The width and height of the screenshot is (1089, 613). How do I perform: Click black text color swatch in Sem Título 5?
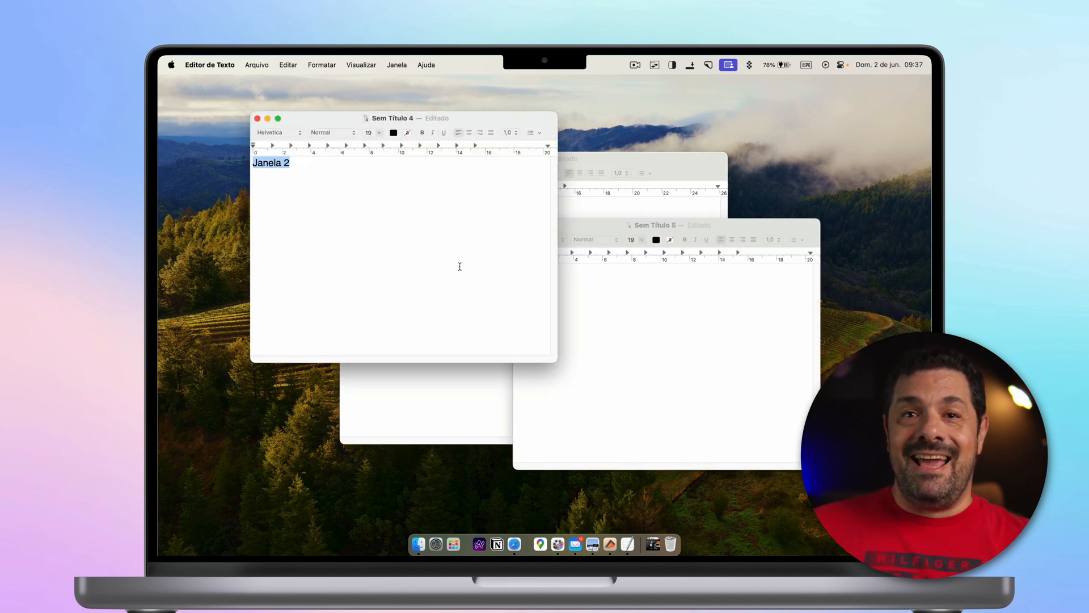656,240
